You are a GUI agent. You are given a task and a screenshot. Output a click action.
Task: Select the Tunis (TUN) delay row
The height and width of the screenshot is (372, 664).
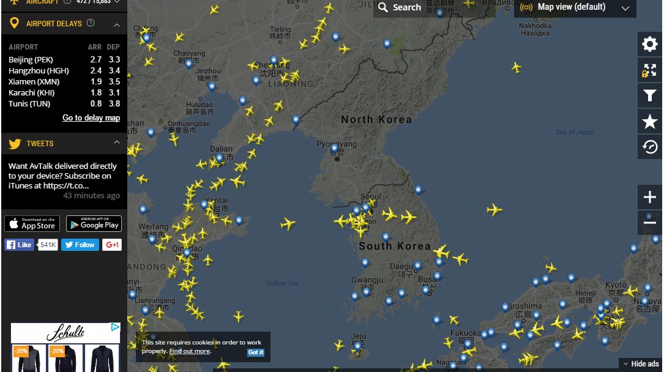coord(64,103)
